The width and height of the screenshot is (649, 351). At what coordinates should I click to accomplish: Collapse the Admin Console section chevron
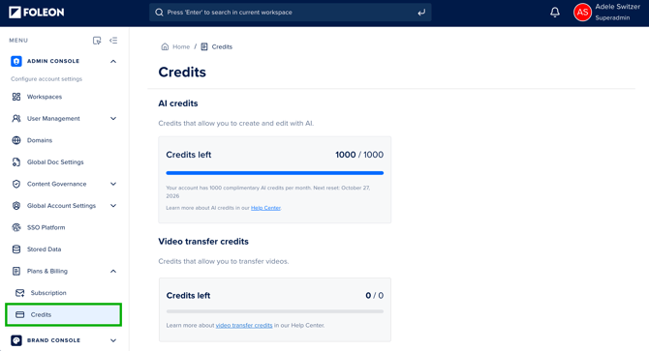pos(113,61)
